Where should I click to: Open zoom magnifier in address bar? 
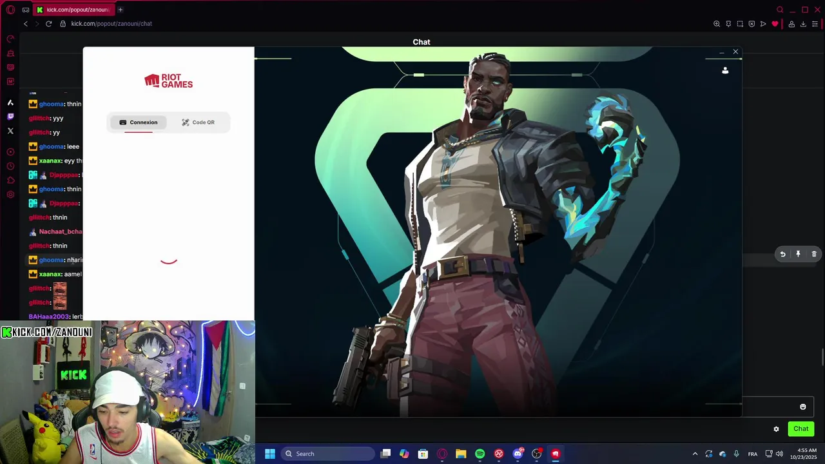click(717, 24)
